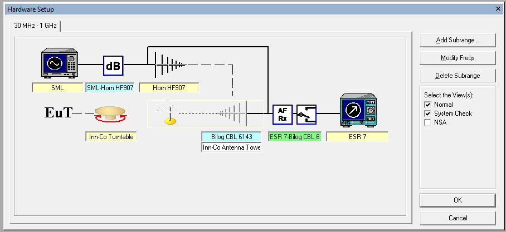
Task: Select the Inn-Co turntable icon
Action: pos(110,113)
